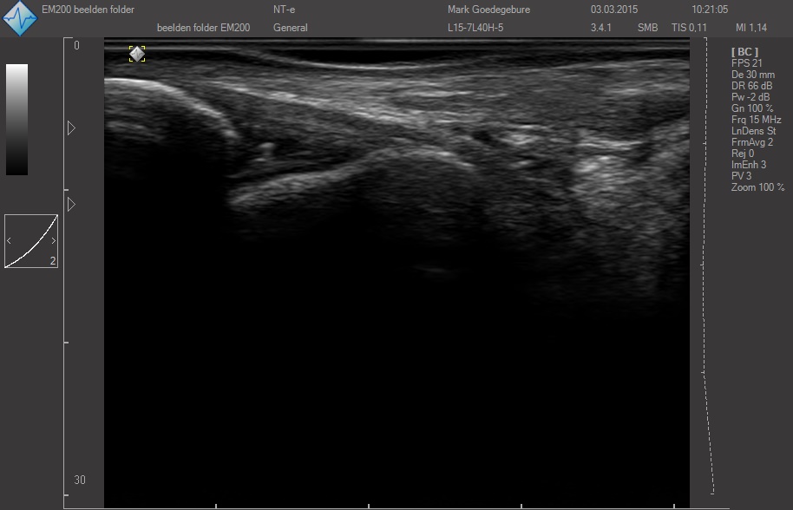This screenshot has width=793, height=510.
Task: Select the Frq 15 MHz frequency setting
Action: coord(756,120)
